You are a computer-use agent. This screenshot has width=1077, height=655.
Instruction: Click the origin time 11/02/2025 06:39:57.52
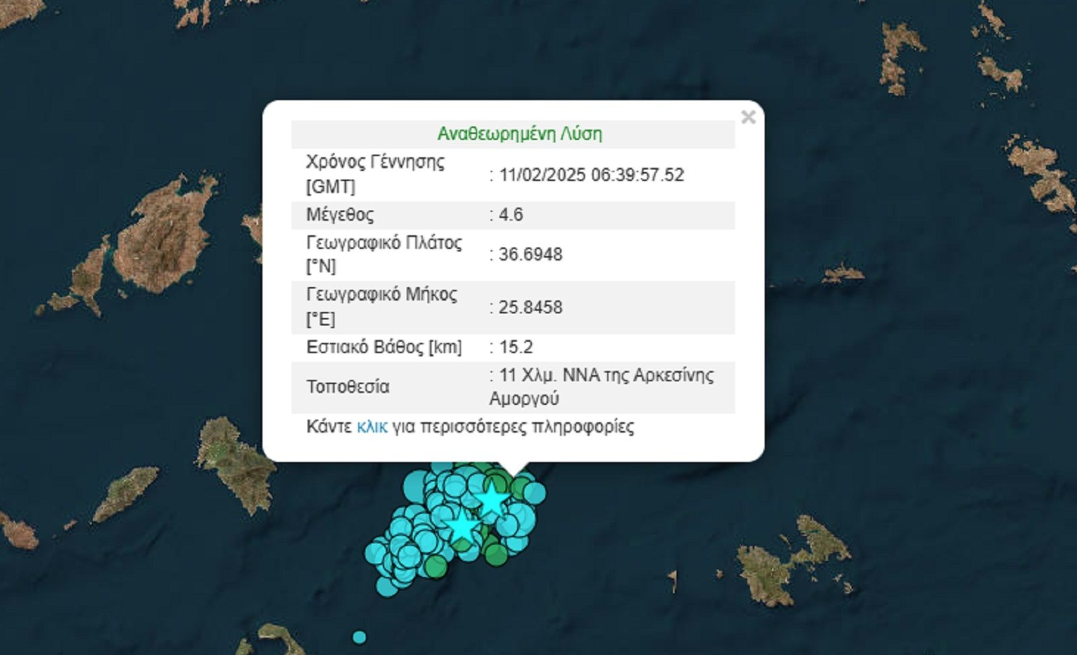(591, 175)
